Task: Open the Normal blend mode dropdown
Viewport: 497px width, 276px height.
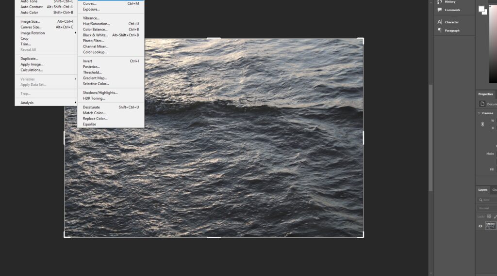Action: [x=487, y=208]
